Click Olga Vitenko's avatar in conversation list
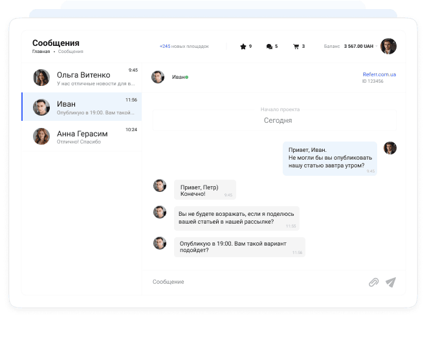The height and width of the screenshot is (338, 427). pyautogui.click(x=41, y=78)
